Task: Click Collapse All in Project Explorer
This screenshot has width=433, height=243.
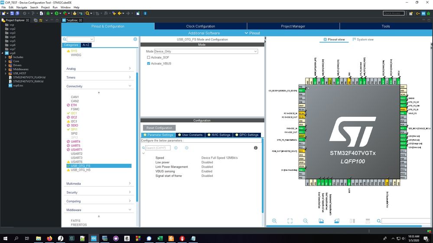Action: coord(36,20)
